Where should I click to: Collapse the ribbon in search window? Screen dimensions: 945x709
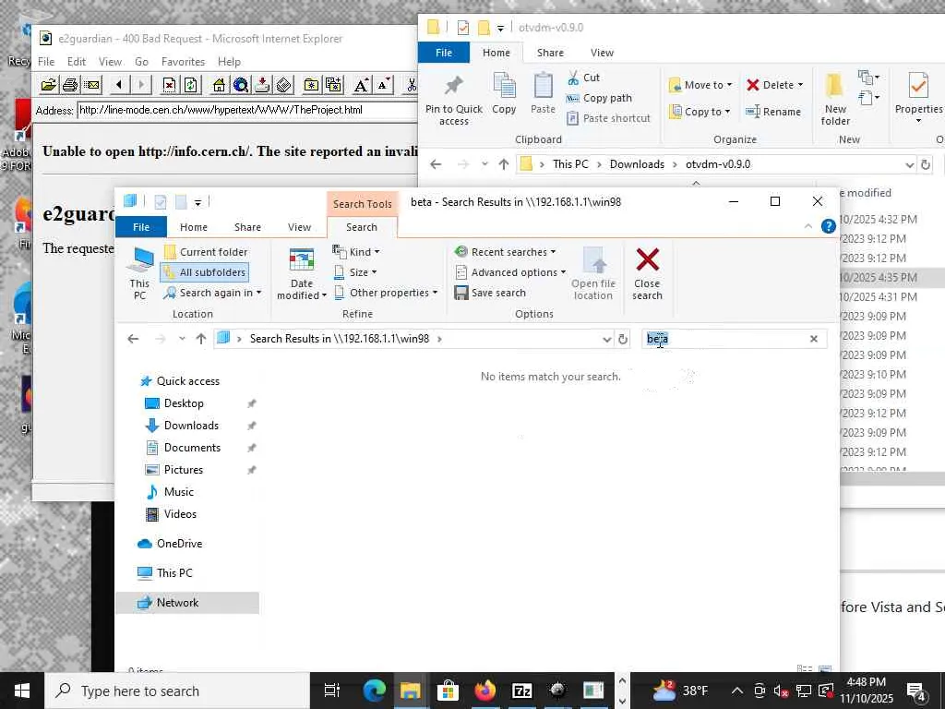tap(807, 226)
